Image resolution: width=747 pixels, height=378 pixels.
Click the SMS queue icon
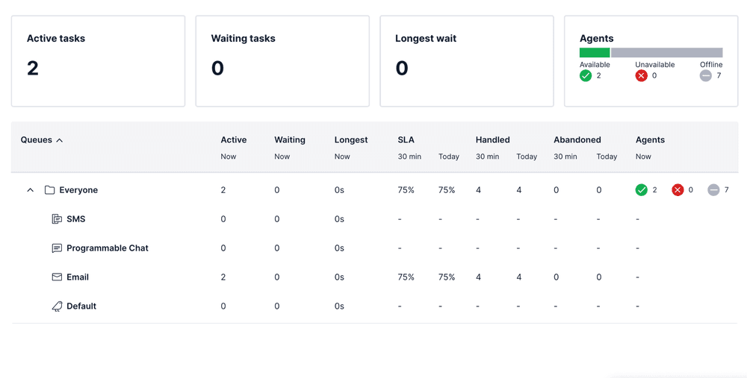57,219
